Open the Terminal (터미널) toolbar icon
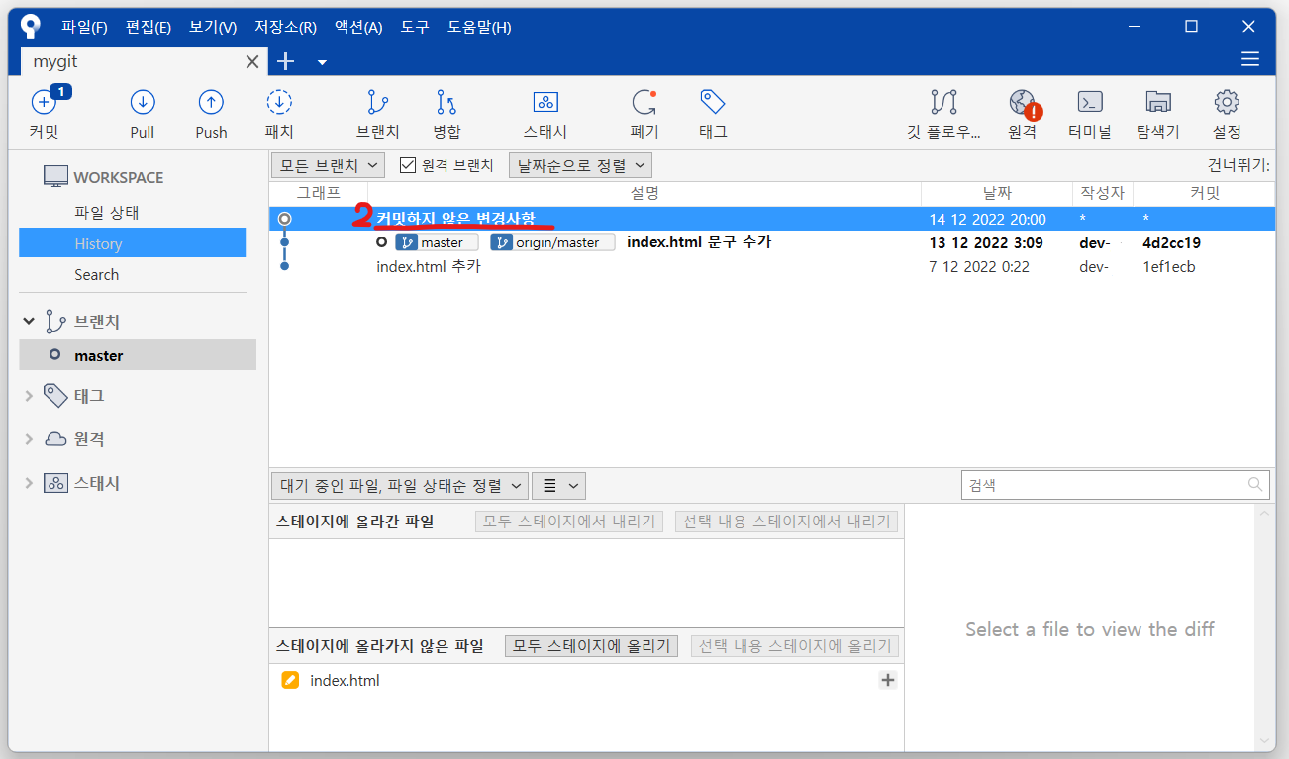The width and height of the screenshot is (1289, 759). [x=1090, y=102]
